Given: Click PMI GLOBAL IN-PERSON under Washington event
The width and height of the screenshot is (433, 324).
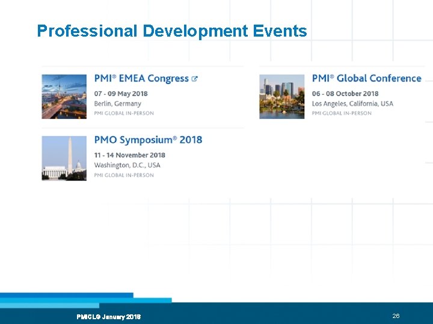Looking at the screenshot, I should pyautogui.click(x=124, y=175).
